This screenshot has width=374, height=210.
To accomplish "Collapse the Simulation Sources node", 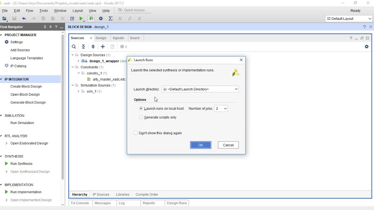I will pos(73,85).
